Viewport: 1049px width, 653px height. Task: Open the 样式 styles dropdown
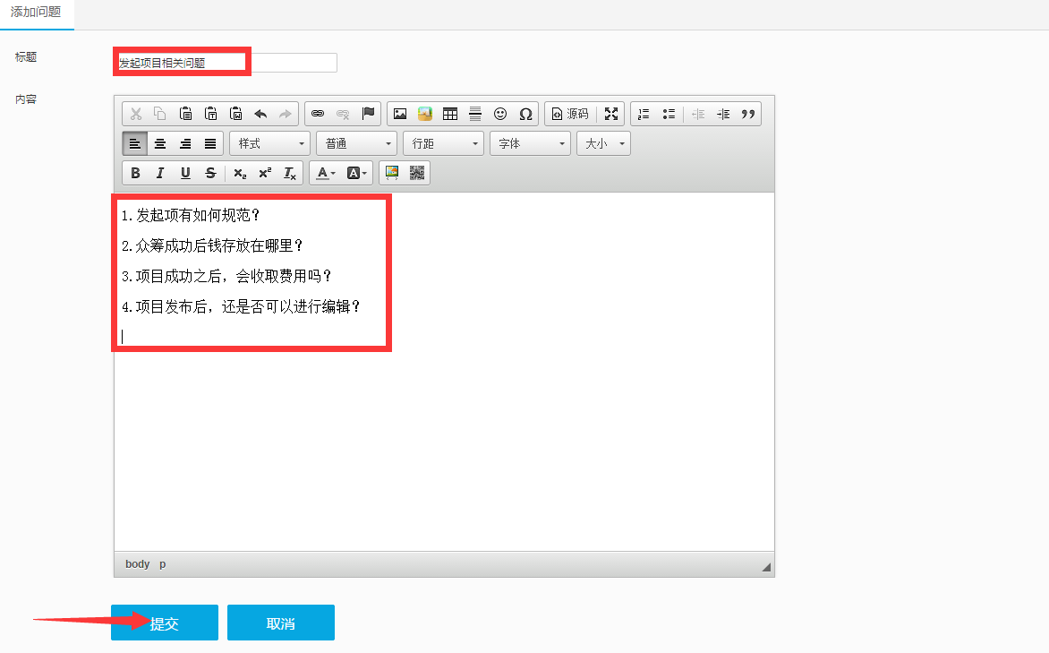click(270, 143)
